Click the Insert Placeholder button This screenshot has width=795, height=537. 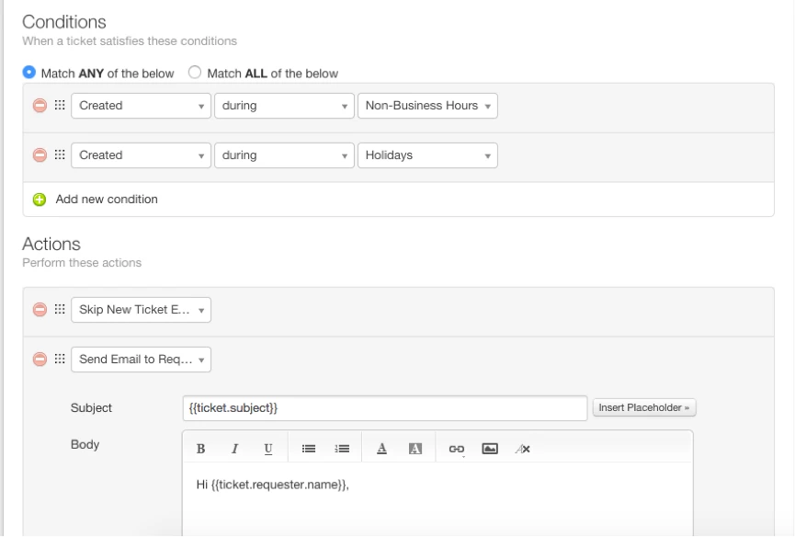(645, 407)
